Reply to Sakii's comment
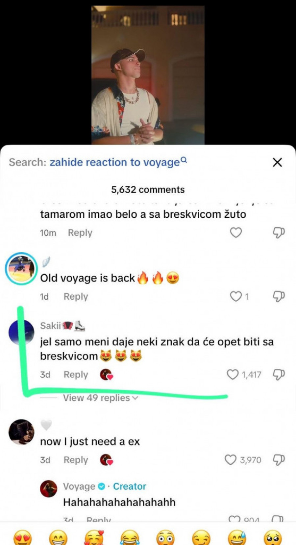296x545 pixels. (x=76, y=375)
